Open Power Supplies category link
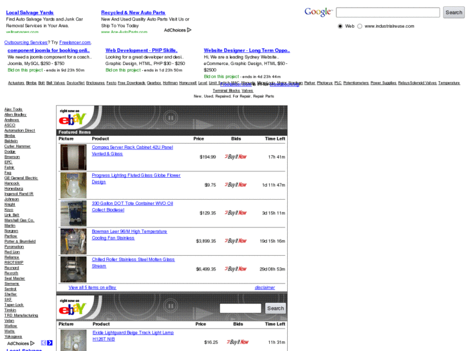468x351 pixels. pyautogui.click(x=383, y=82)
